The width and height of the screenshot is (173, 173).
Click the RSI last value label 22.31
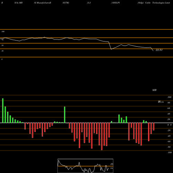(x=159, y=50)
